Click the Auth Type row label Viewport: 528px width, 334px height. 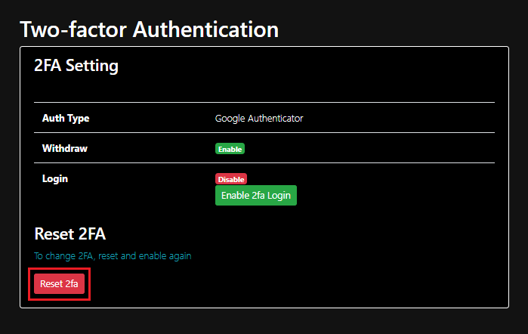click(66, 118)
